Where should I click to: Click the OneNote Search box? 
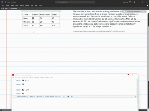75,2
